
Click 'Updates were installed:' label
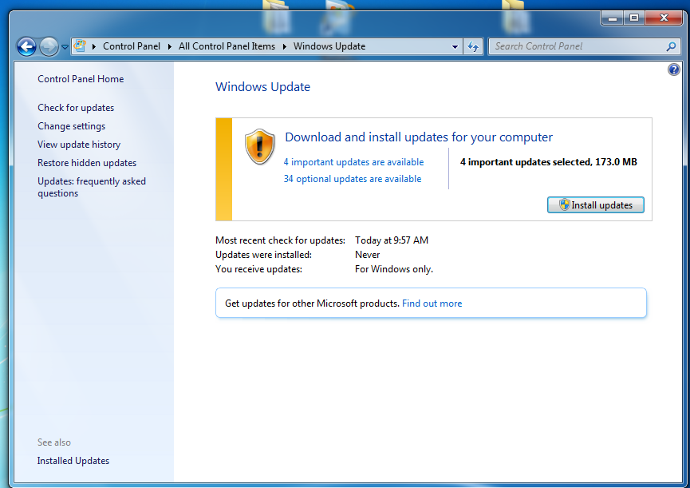[263, 255]
